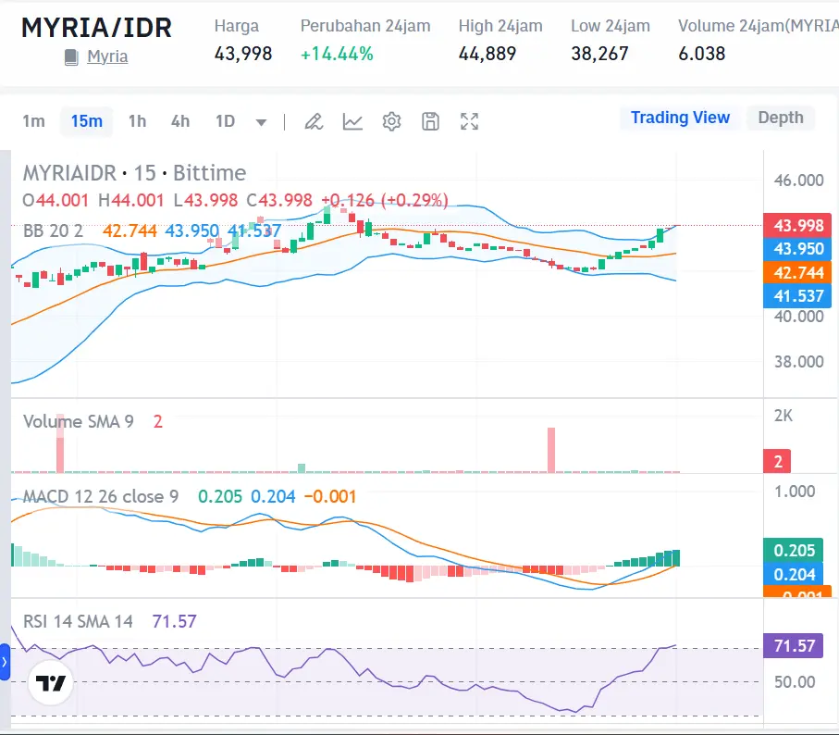Open chart settings gear

point(391,121)
